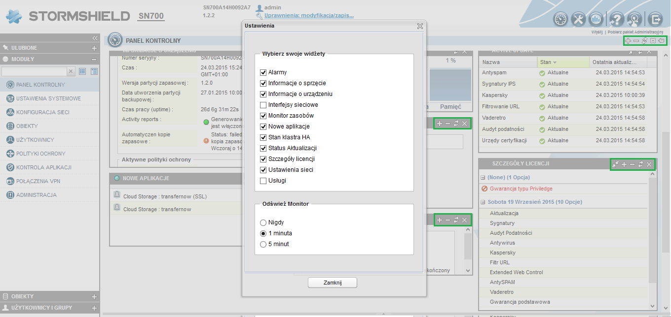Toggle the Stan klastra HA checkbox
This screenshot has width=671, height=317.
tap(263, 137)
